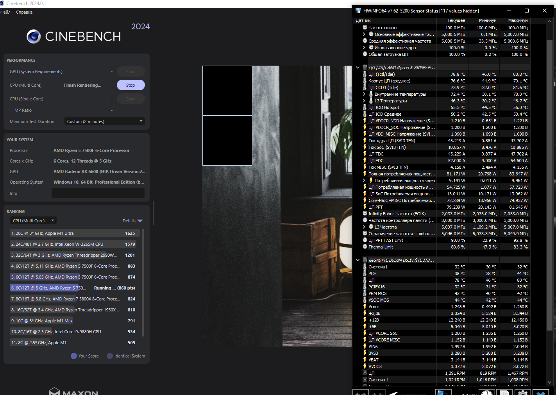Click the GPU test Start button
The height and width of the screenshot is (395, 556).
click(x=131, y=71)
